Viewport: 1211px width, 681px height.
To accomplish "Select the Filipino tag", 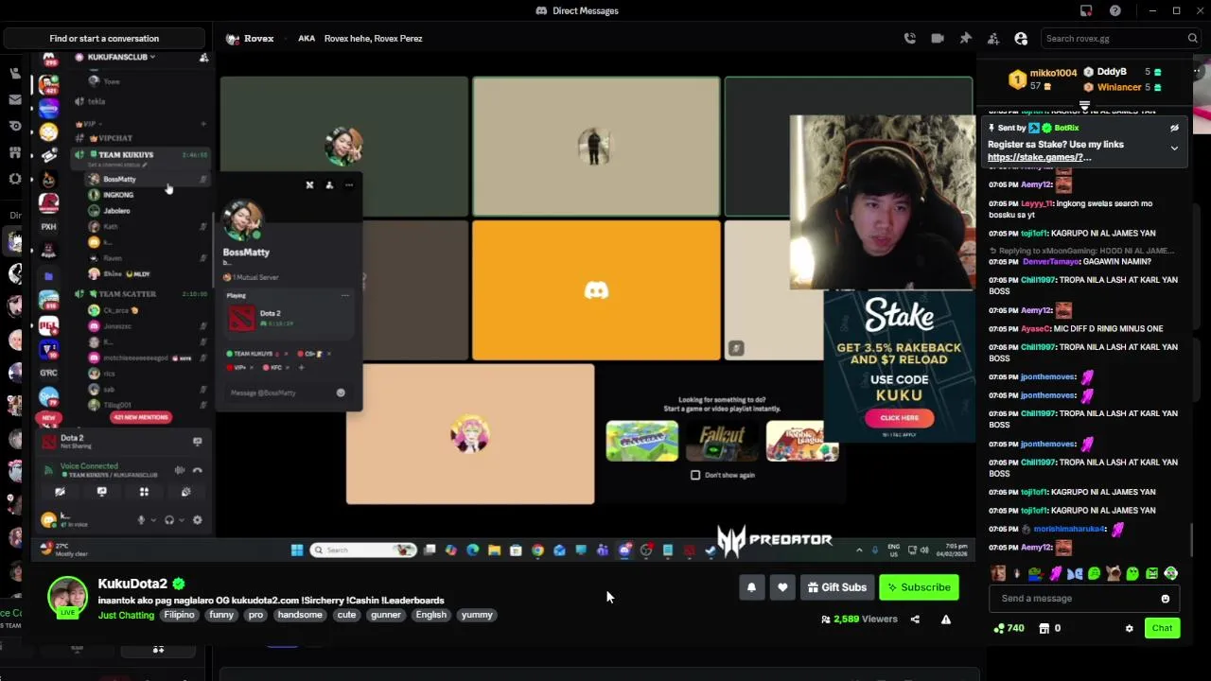I will [179, 615].
